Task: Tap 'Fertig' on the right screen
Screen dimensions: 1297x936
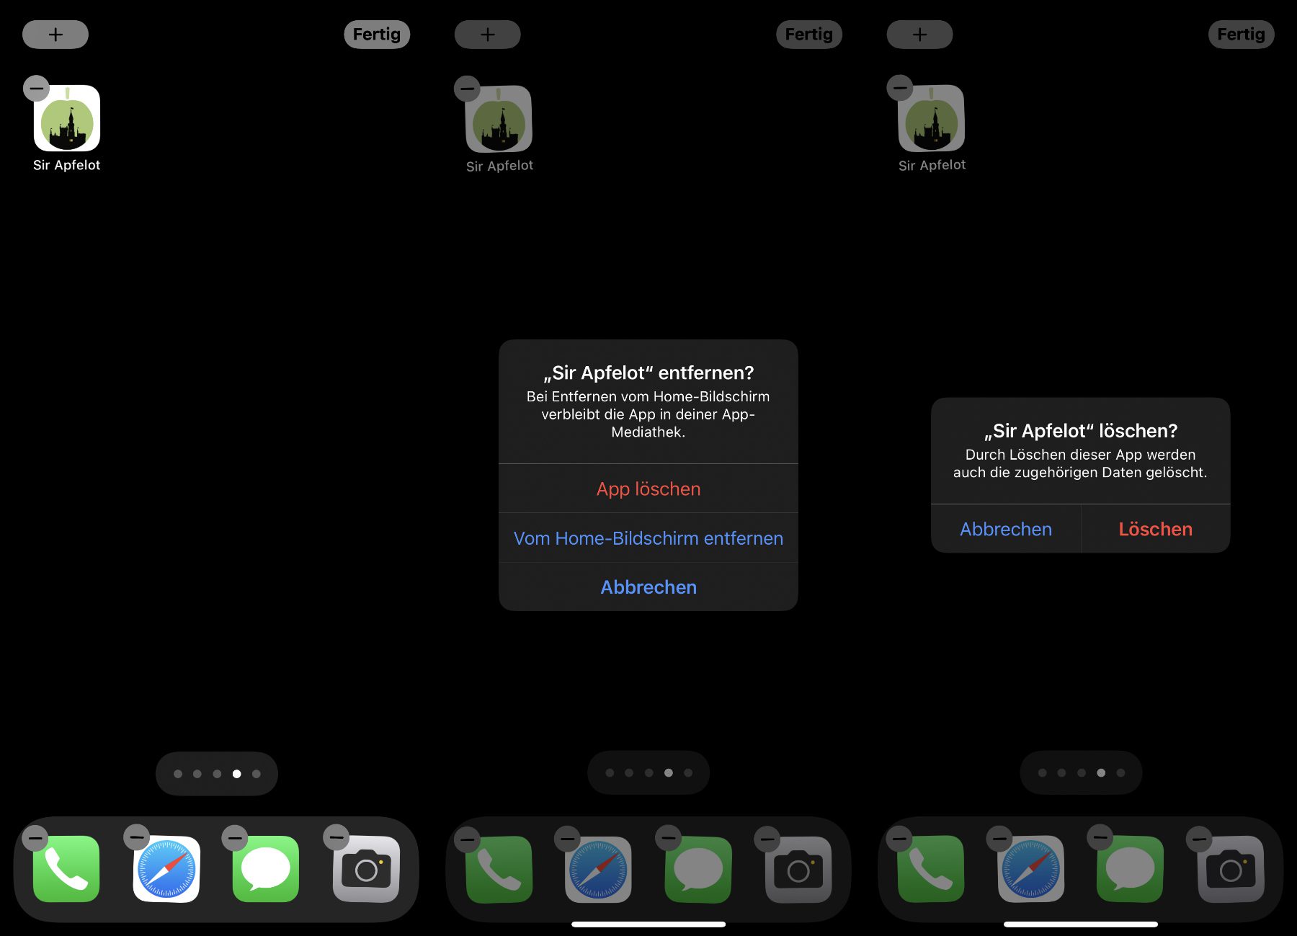Action: pos(1241,35)
